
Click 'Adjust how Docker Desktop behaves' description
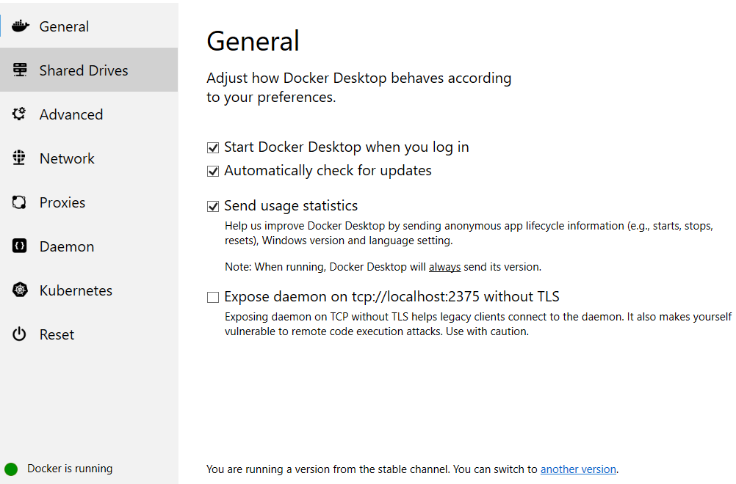[x=359, y=87]
